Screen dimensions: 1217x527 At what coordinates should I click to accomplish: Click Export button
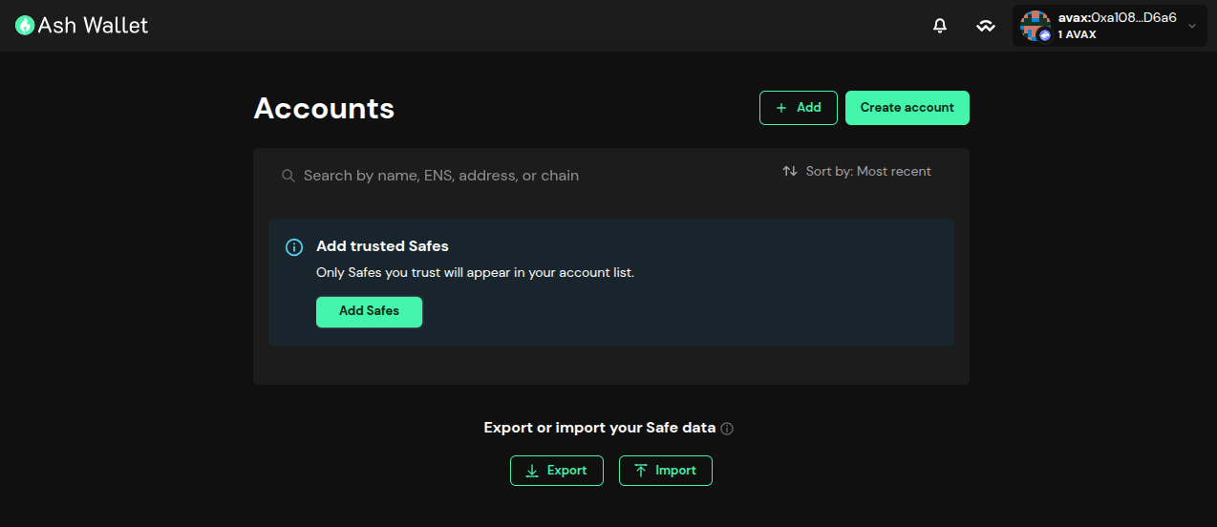[557, 471]
